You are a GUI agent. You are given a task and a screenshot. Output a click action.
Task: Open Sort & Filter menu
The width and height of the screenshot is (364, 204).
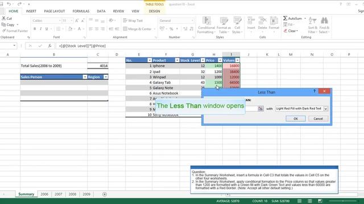click(312, 25)
